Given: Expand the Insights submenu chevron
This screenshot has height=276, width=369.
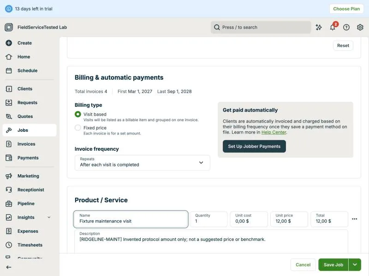Looking at the screenshot, I should click(49, 217).
